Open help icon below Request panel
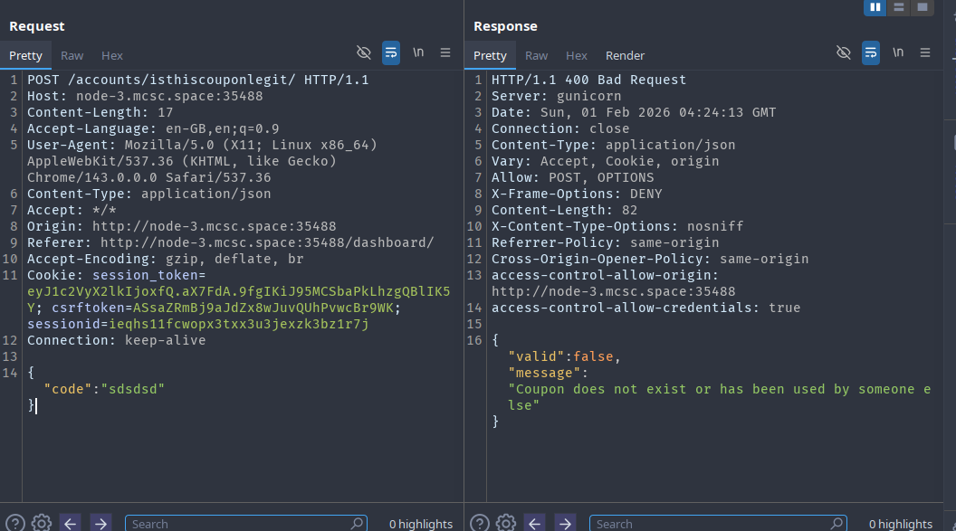The width and height of the screenshot is (956, 531). (15, 523)
